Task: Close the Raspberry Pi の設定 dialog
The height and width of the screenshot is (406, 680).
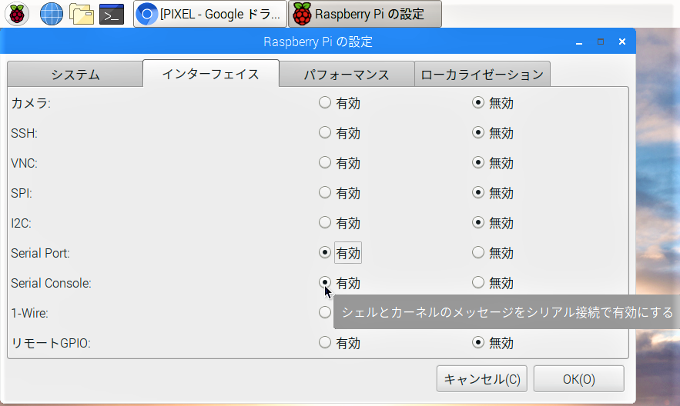Action: point(622,42)
